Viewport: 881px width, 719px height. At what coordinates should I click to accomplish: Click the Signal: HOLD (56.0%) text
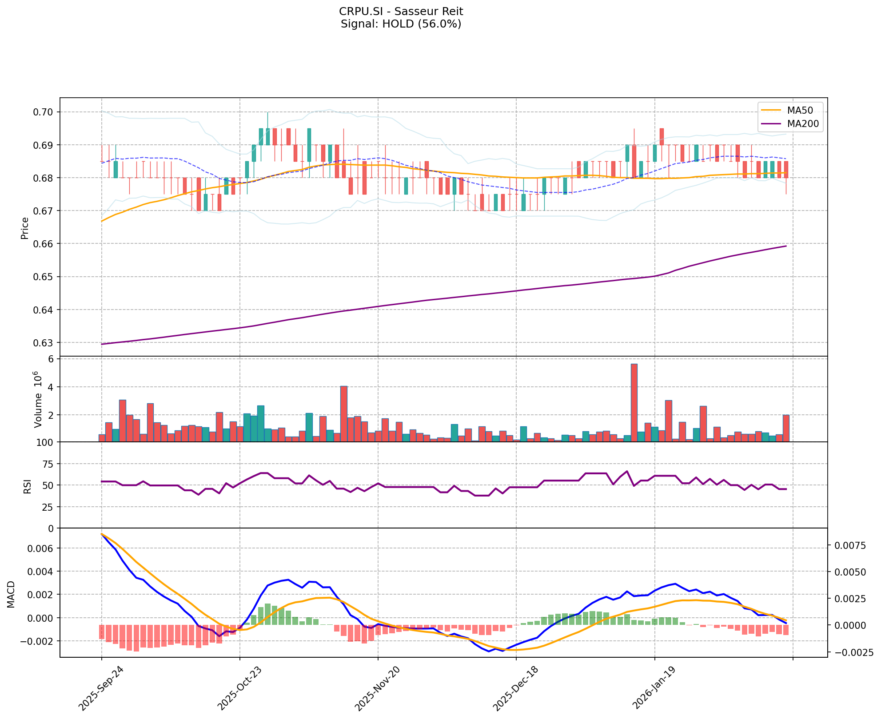(401, 24)
